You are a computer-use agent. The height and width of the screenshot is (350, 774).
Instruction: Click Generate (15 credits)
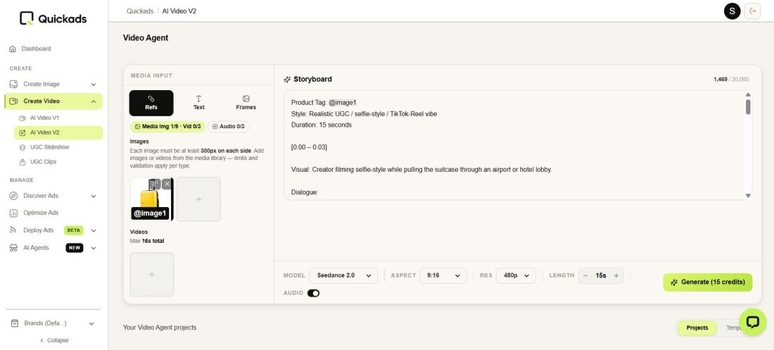(707, 282)
